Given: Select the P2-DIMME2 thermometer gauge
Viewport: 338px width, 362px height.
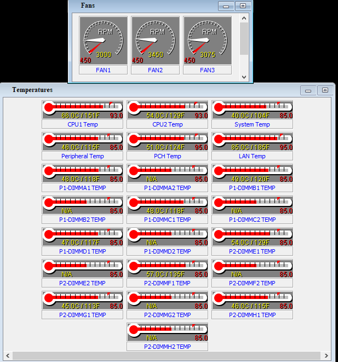Looking at the screenshot, I should [x=82, y=268].
